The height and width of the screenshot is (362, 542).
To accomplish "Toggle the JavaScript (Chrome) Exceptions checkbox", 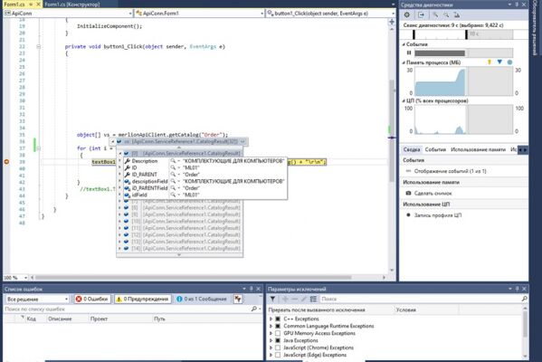I will pos(278,348).
